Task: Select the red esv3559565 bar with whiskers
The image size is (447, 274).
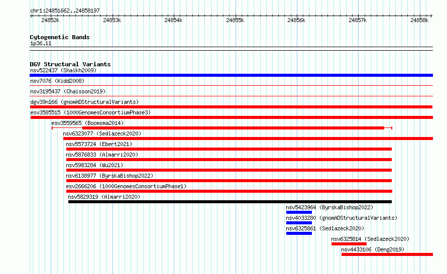Action: tap(222, 128)
